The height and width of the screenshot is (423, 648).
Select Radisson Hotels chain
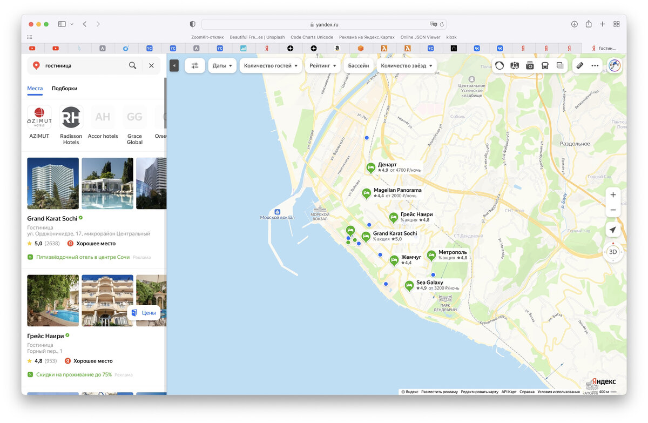(71, 125)
